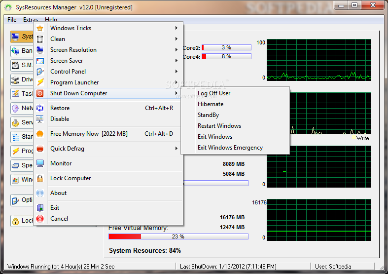This screenshot has width=388, height=274.
Task: Click the virtual memory graph showing 16176
Action: point(318,220)
